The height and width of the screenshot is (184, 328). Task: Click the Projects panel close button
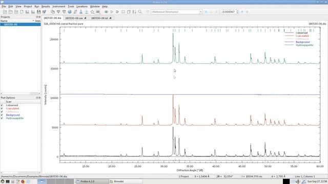click(39, 17)
